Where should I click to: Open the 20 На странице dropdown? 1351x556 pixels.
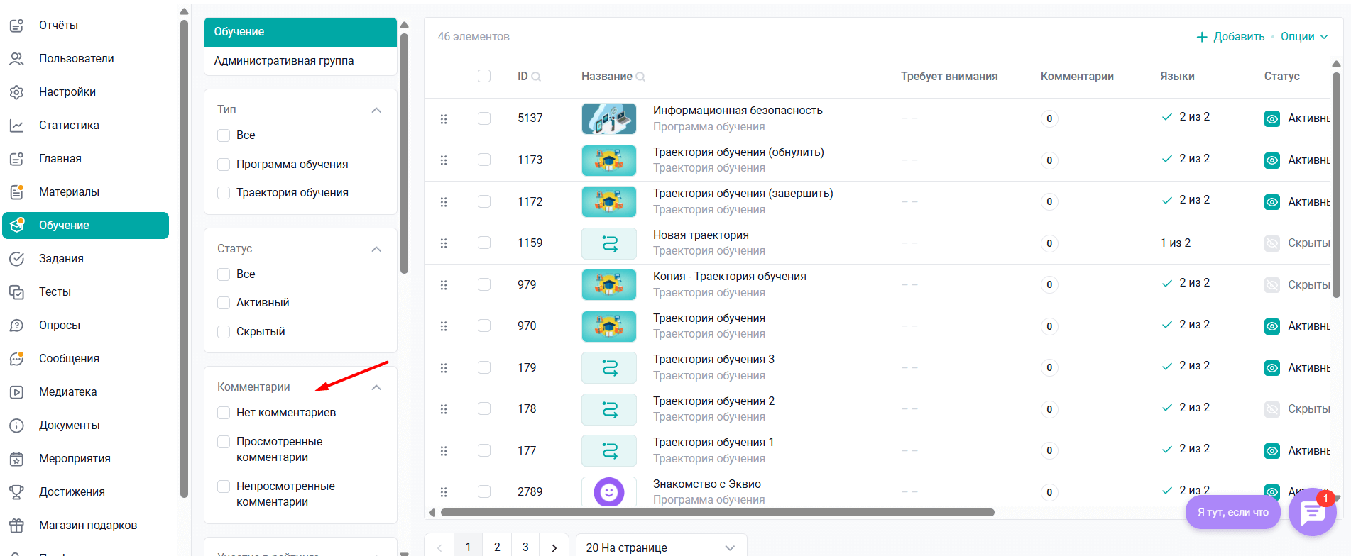pos(661,547)
